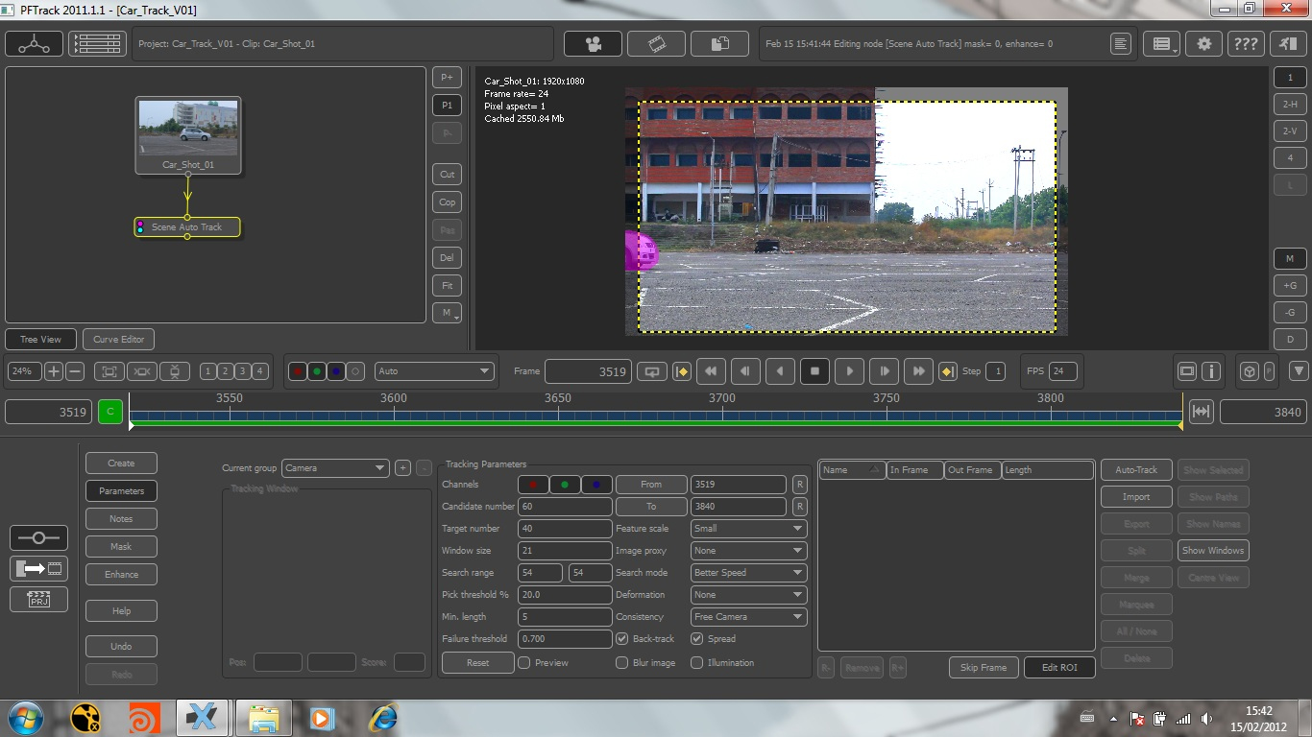This screenshot has width=1312, height=737.
Task: Click the film clip icon in top toolbar
Action: point(656,43)
